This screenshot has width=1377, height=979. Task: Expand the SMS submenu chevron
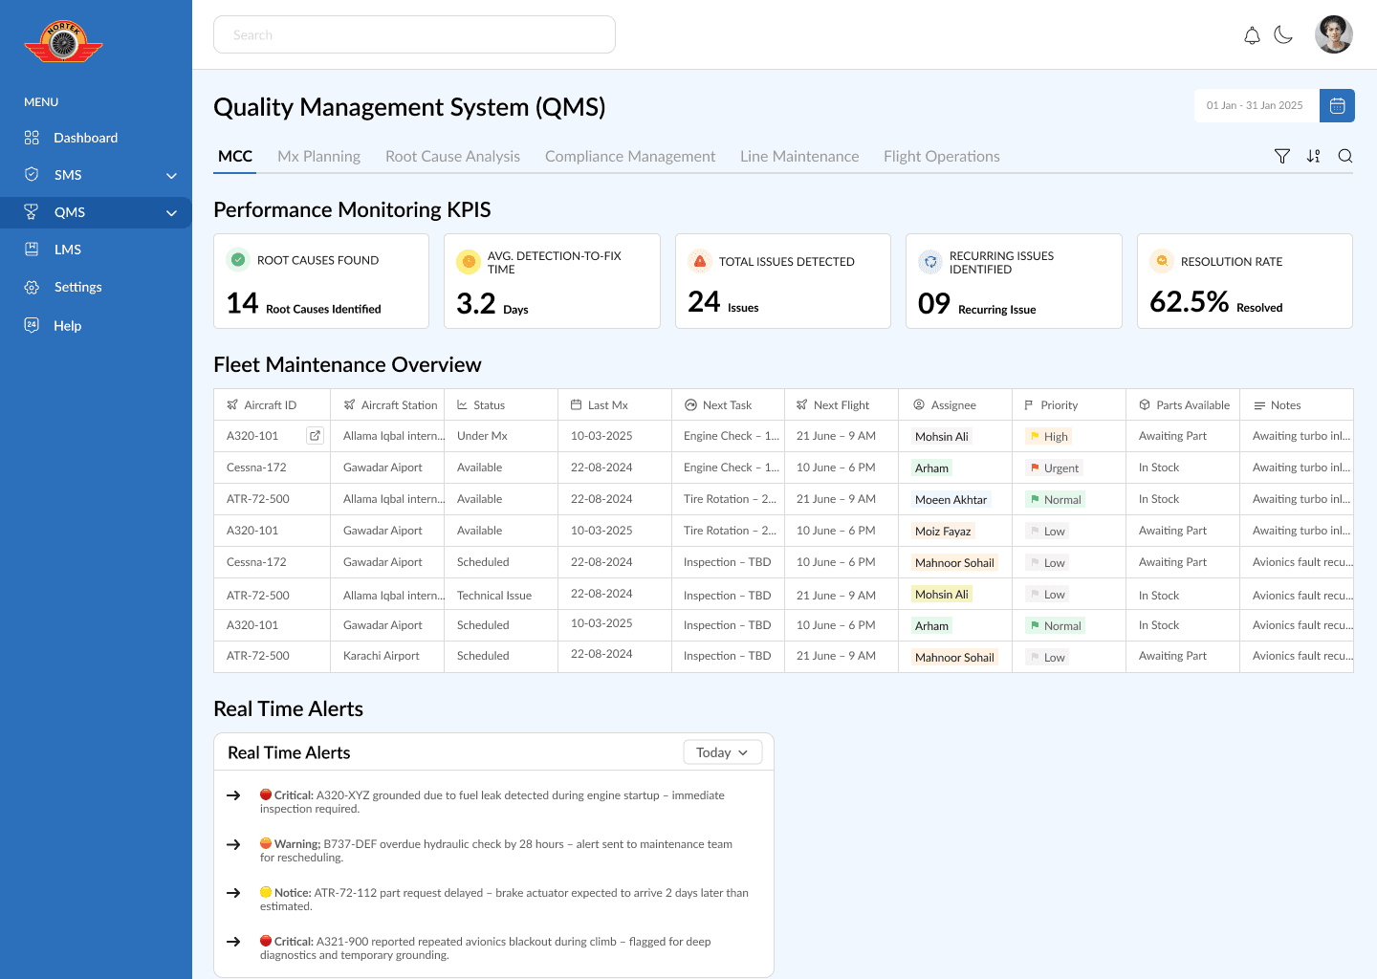(172, 176)
